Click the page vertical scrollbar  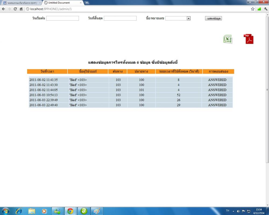267,90
